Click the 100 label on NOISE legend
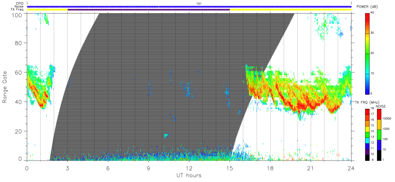 [385, 139]
